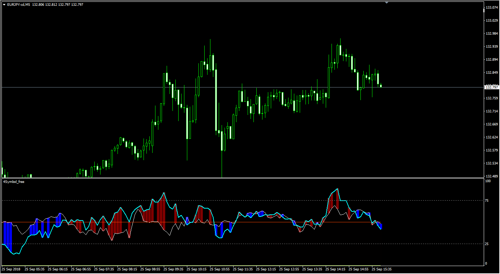Screen dimensions: 500x274
Task: Click the indicator scale value 100
Action: pyautogui.click(x=487, y=181)
